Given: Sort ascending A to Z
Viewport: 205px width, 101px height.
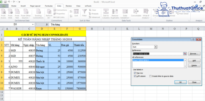Looking at the screenshot, I should (x=71, y=11).
